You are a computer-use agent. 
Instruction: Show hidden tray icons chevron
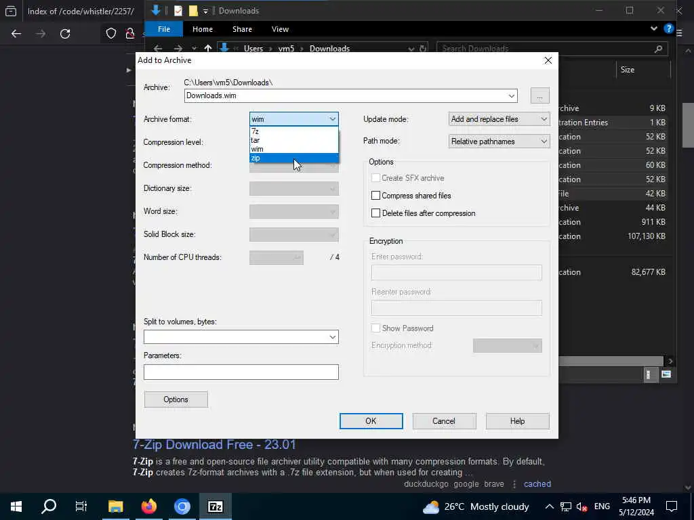coord(549,506)
